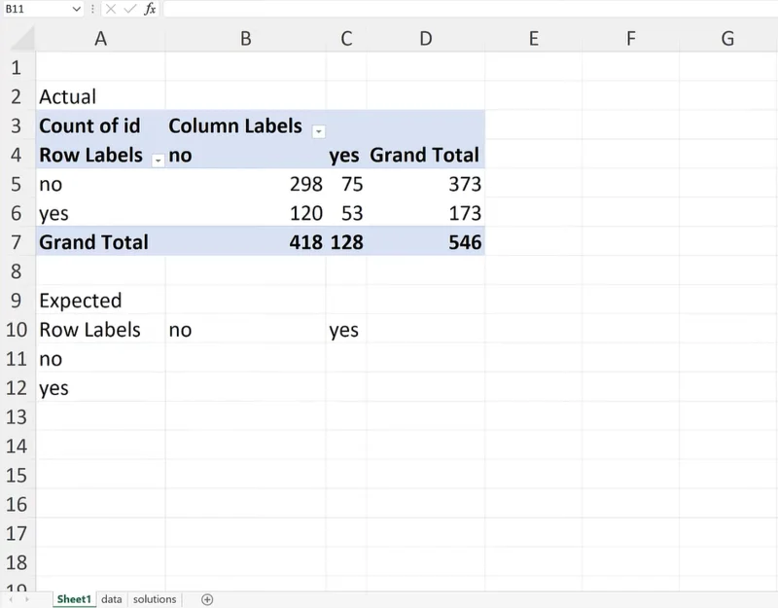Select column G header
The width and height of the screenshot is (778, 608).
tap(727, 38)
